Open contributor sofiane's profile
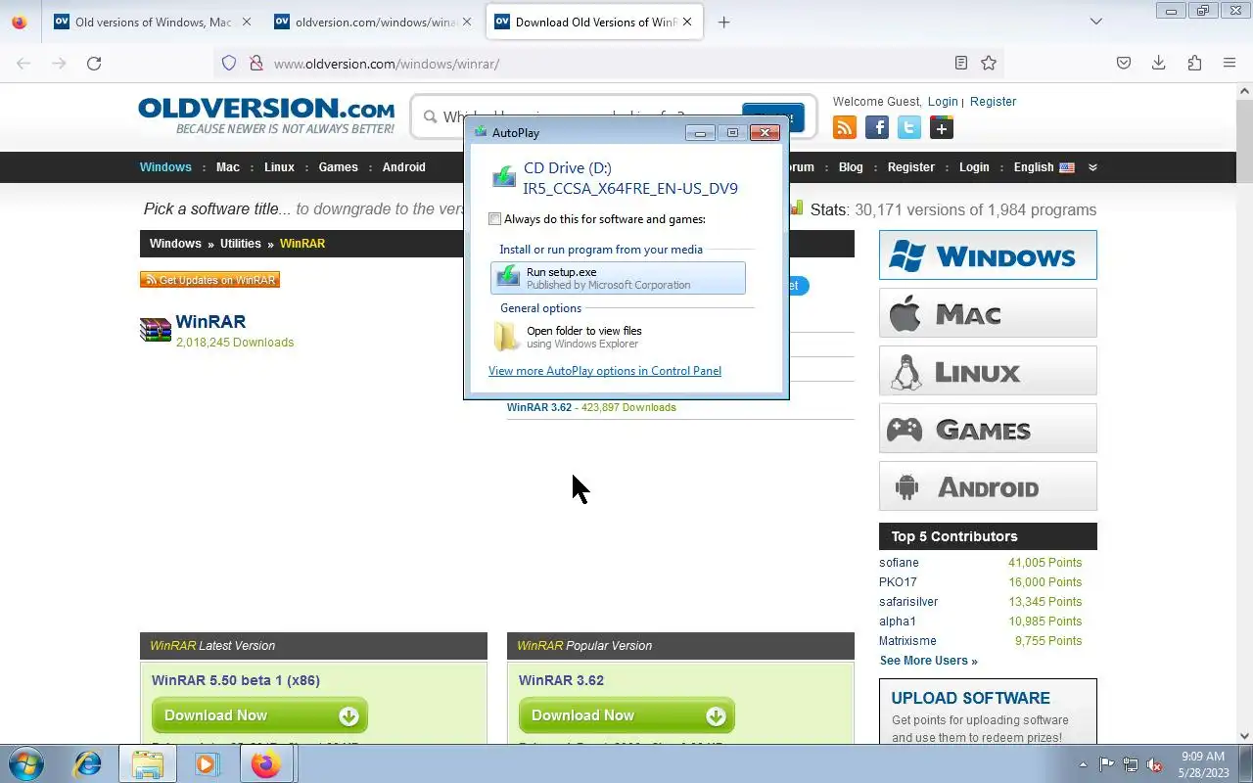Image resolution: width=1253 pixels, height=783 pixels. coord(899,563)
